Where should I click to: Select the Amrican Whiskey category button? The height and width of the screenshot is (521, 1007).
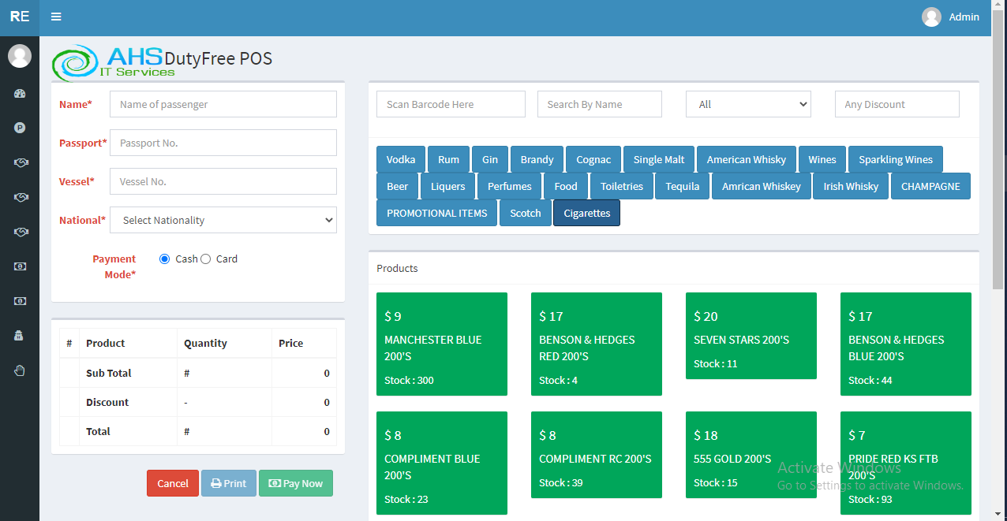(762, 186)
